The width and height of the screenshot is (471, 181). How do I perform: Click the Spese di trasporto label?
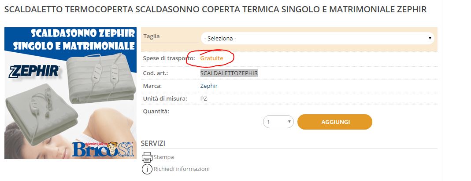tap(169, 58)
